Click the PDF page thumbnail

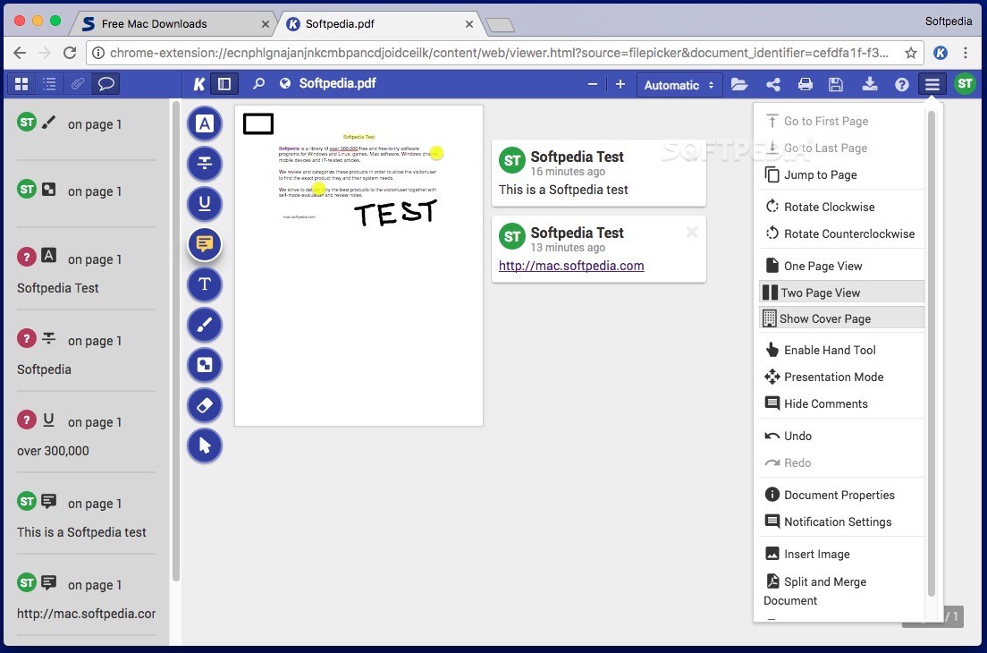point(359,265)
